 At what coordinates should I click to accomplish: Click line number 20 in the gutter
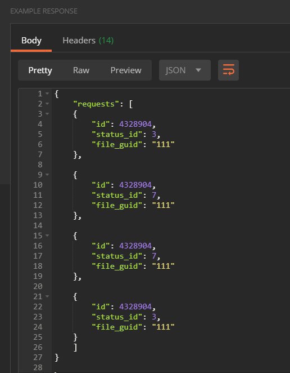tap(38, 286)
